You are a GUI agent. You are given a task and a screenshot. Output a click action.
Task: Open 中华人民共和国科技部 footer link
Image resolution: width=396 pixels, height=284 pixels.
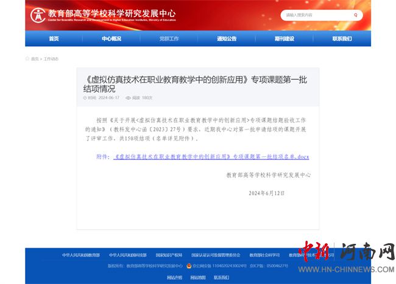127,255
